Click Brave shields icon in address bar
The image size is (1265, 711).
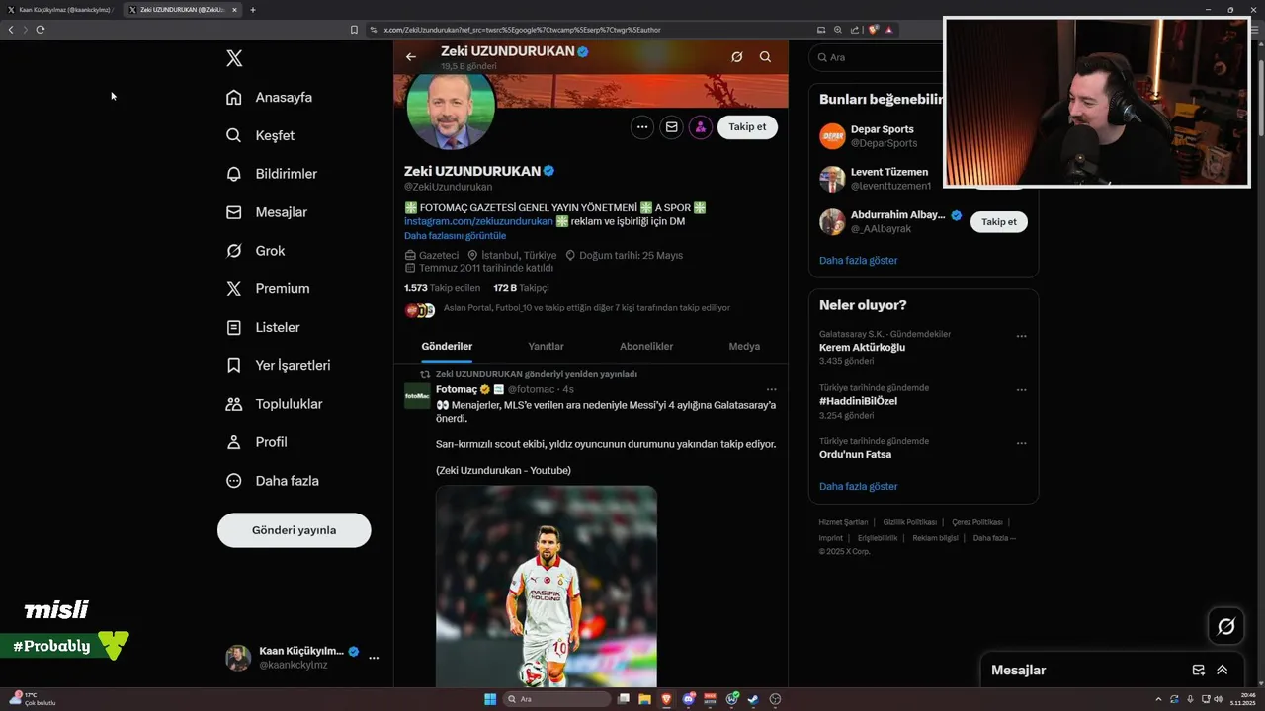[x=874, y=30]
